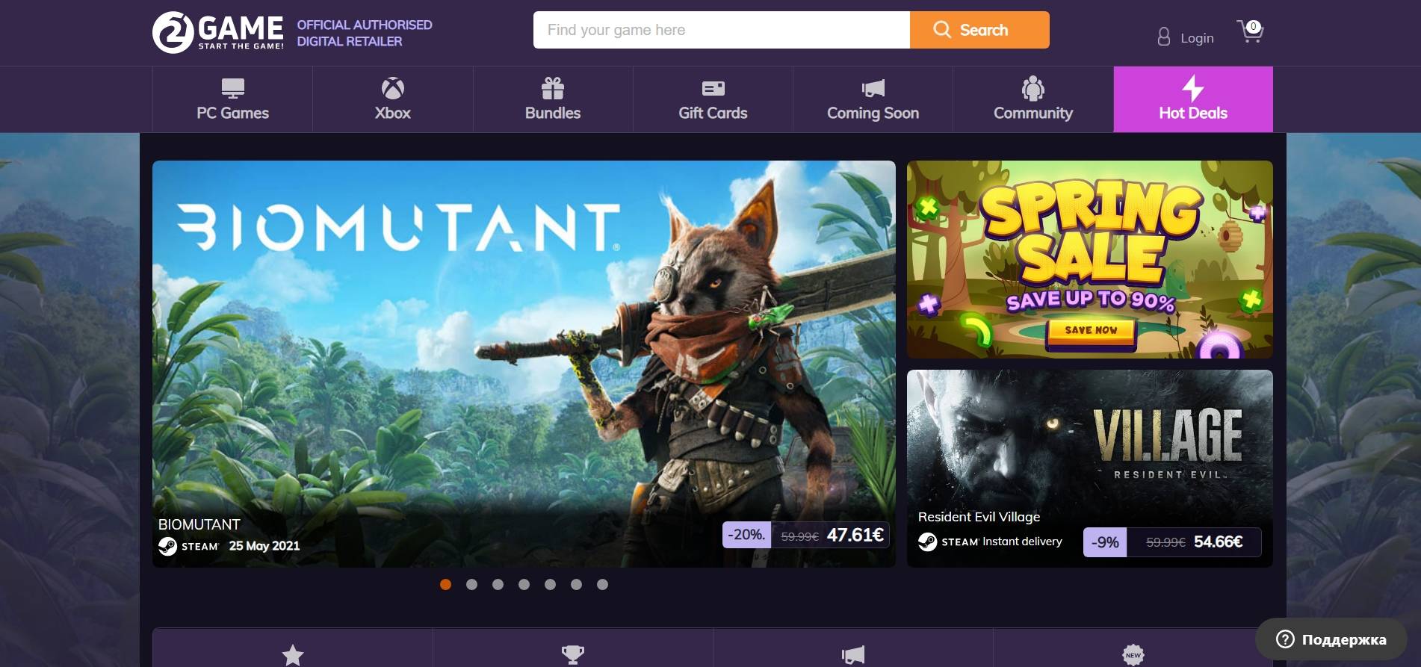Viewport: 1421px width, 667px height.
Task: Focus the Find your game here field
Action: [x=722, y=30]
